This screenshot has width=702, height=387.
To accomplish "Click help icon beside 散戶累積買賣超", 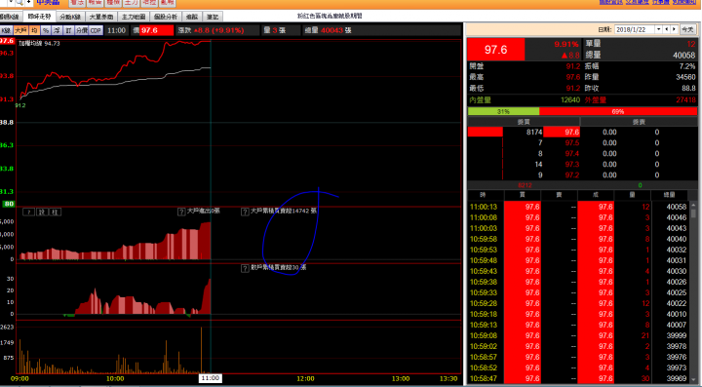I will tap(245, 268).
